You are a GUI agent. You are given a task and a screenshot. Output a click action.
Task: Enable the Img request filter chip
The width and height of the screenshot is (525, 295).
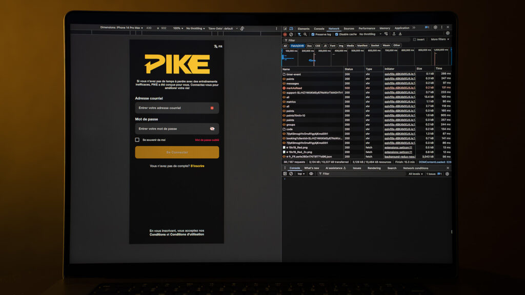click(341, 46)
